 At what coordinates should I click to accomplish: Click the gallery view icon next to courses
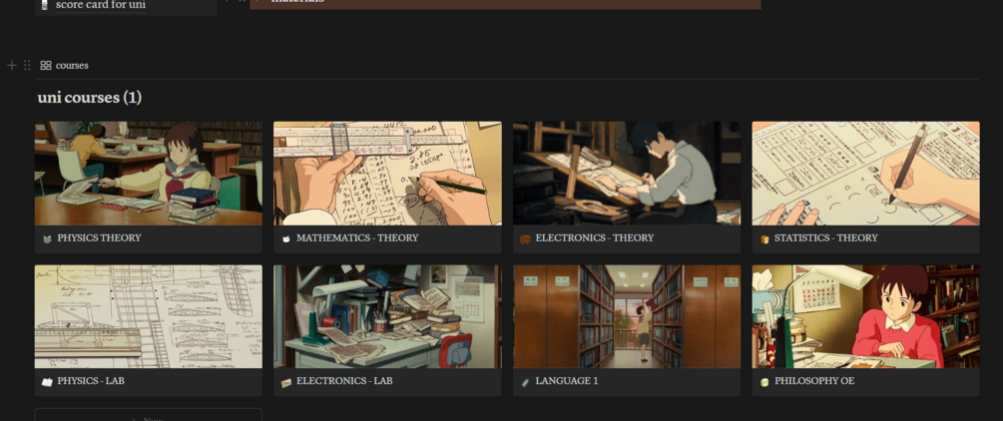(46, 65)
